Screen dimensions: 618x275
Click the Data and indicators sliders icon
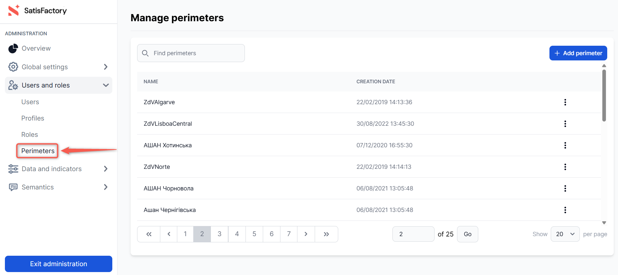(x=13, y=169)
